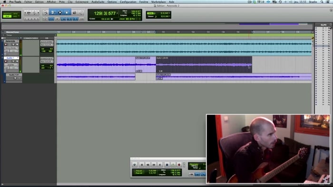Viewport: 333px width, 187px height.
Task: Click the Online button in the transport window
Action: coord(135,165)
